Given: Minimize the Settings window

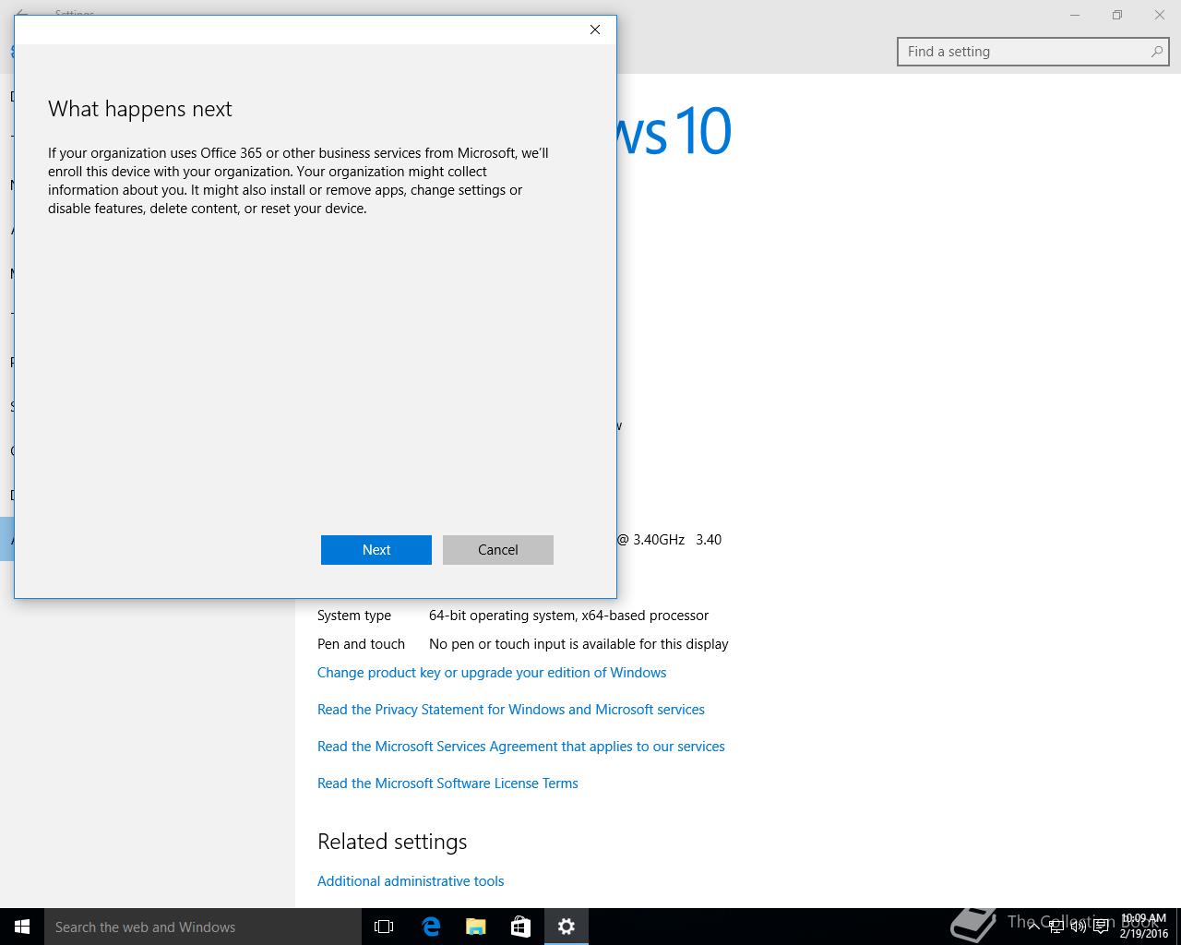Looking at the screenshot, I should (x=1075, y=15).
